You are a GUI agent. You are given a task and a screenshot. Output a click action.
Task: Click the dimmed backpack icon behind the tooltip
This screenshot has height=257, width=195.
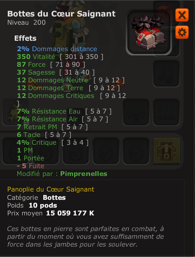click(x=166, y=12)
